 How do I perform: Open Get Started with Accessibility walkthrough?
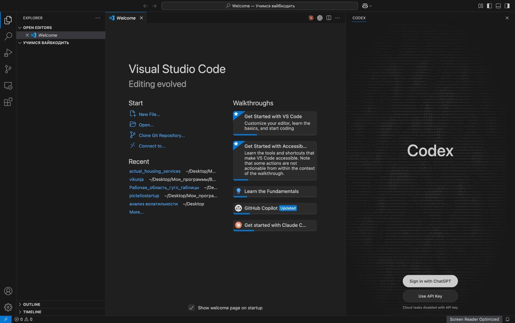pos(275,160)
